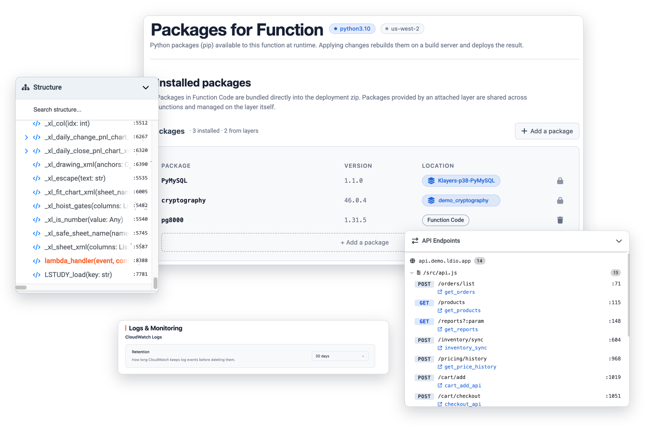Click the us-west-2 region badge
The width and height of the screenshot is (645, 425).
click(402, 29)
